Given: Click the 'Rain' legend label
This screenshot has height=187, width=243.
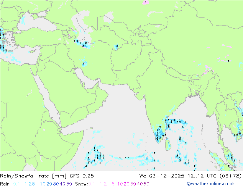Looking at the screenshot, I should 5,184.
